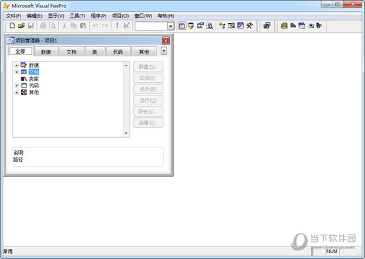
Task: Switch to the 其他 tab in Project Manager
Action: tap(143, 52)
